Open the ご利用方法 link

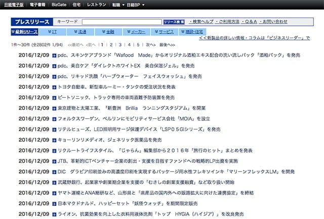pyautogui.click(x=227, y=22)
